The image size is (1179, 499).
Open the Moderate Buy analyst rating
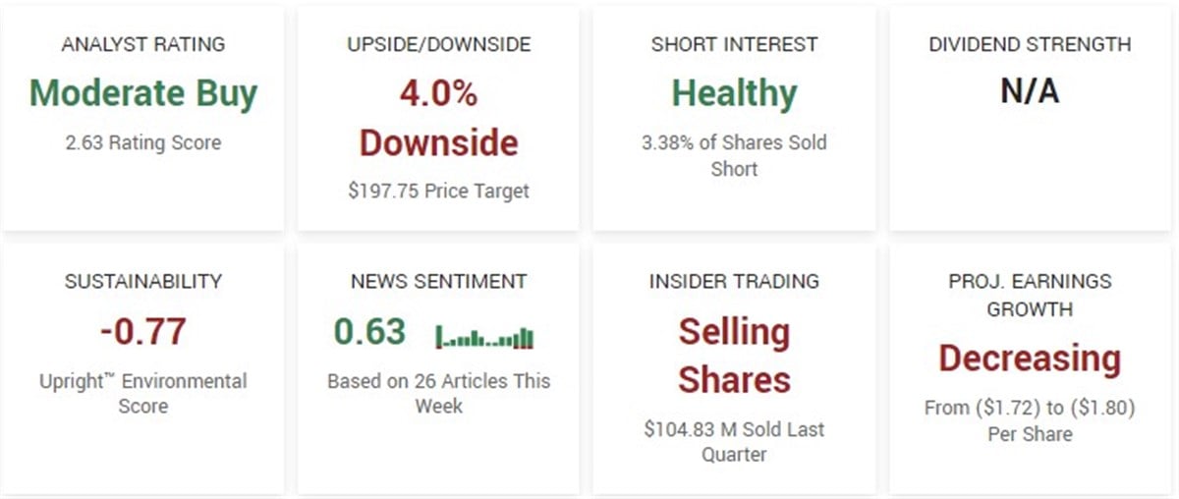(x=143, y=93)
